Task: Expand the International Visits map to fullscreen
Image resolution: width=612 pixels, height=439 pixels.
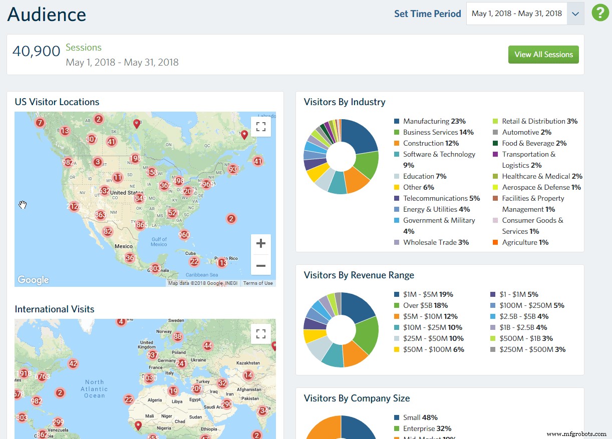Action: tap(261, 333)
